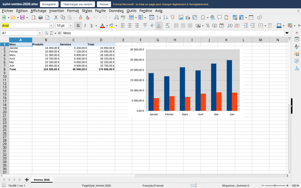The width and height of the screenshot is (301, 188).
Task: Click zoom in plus button
Action: [x=287, y=185]
